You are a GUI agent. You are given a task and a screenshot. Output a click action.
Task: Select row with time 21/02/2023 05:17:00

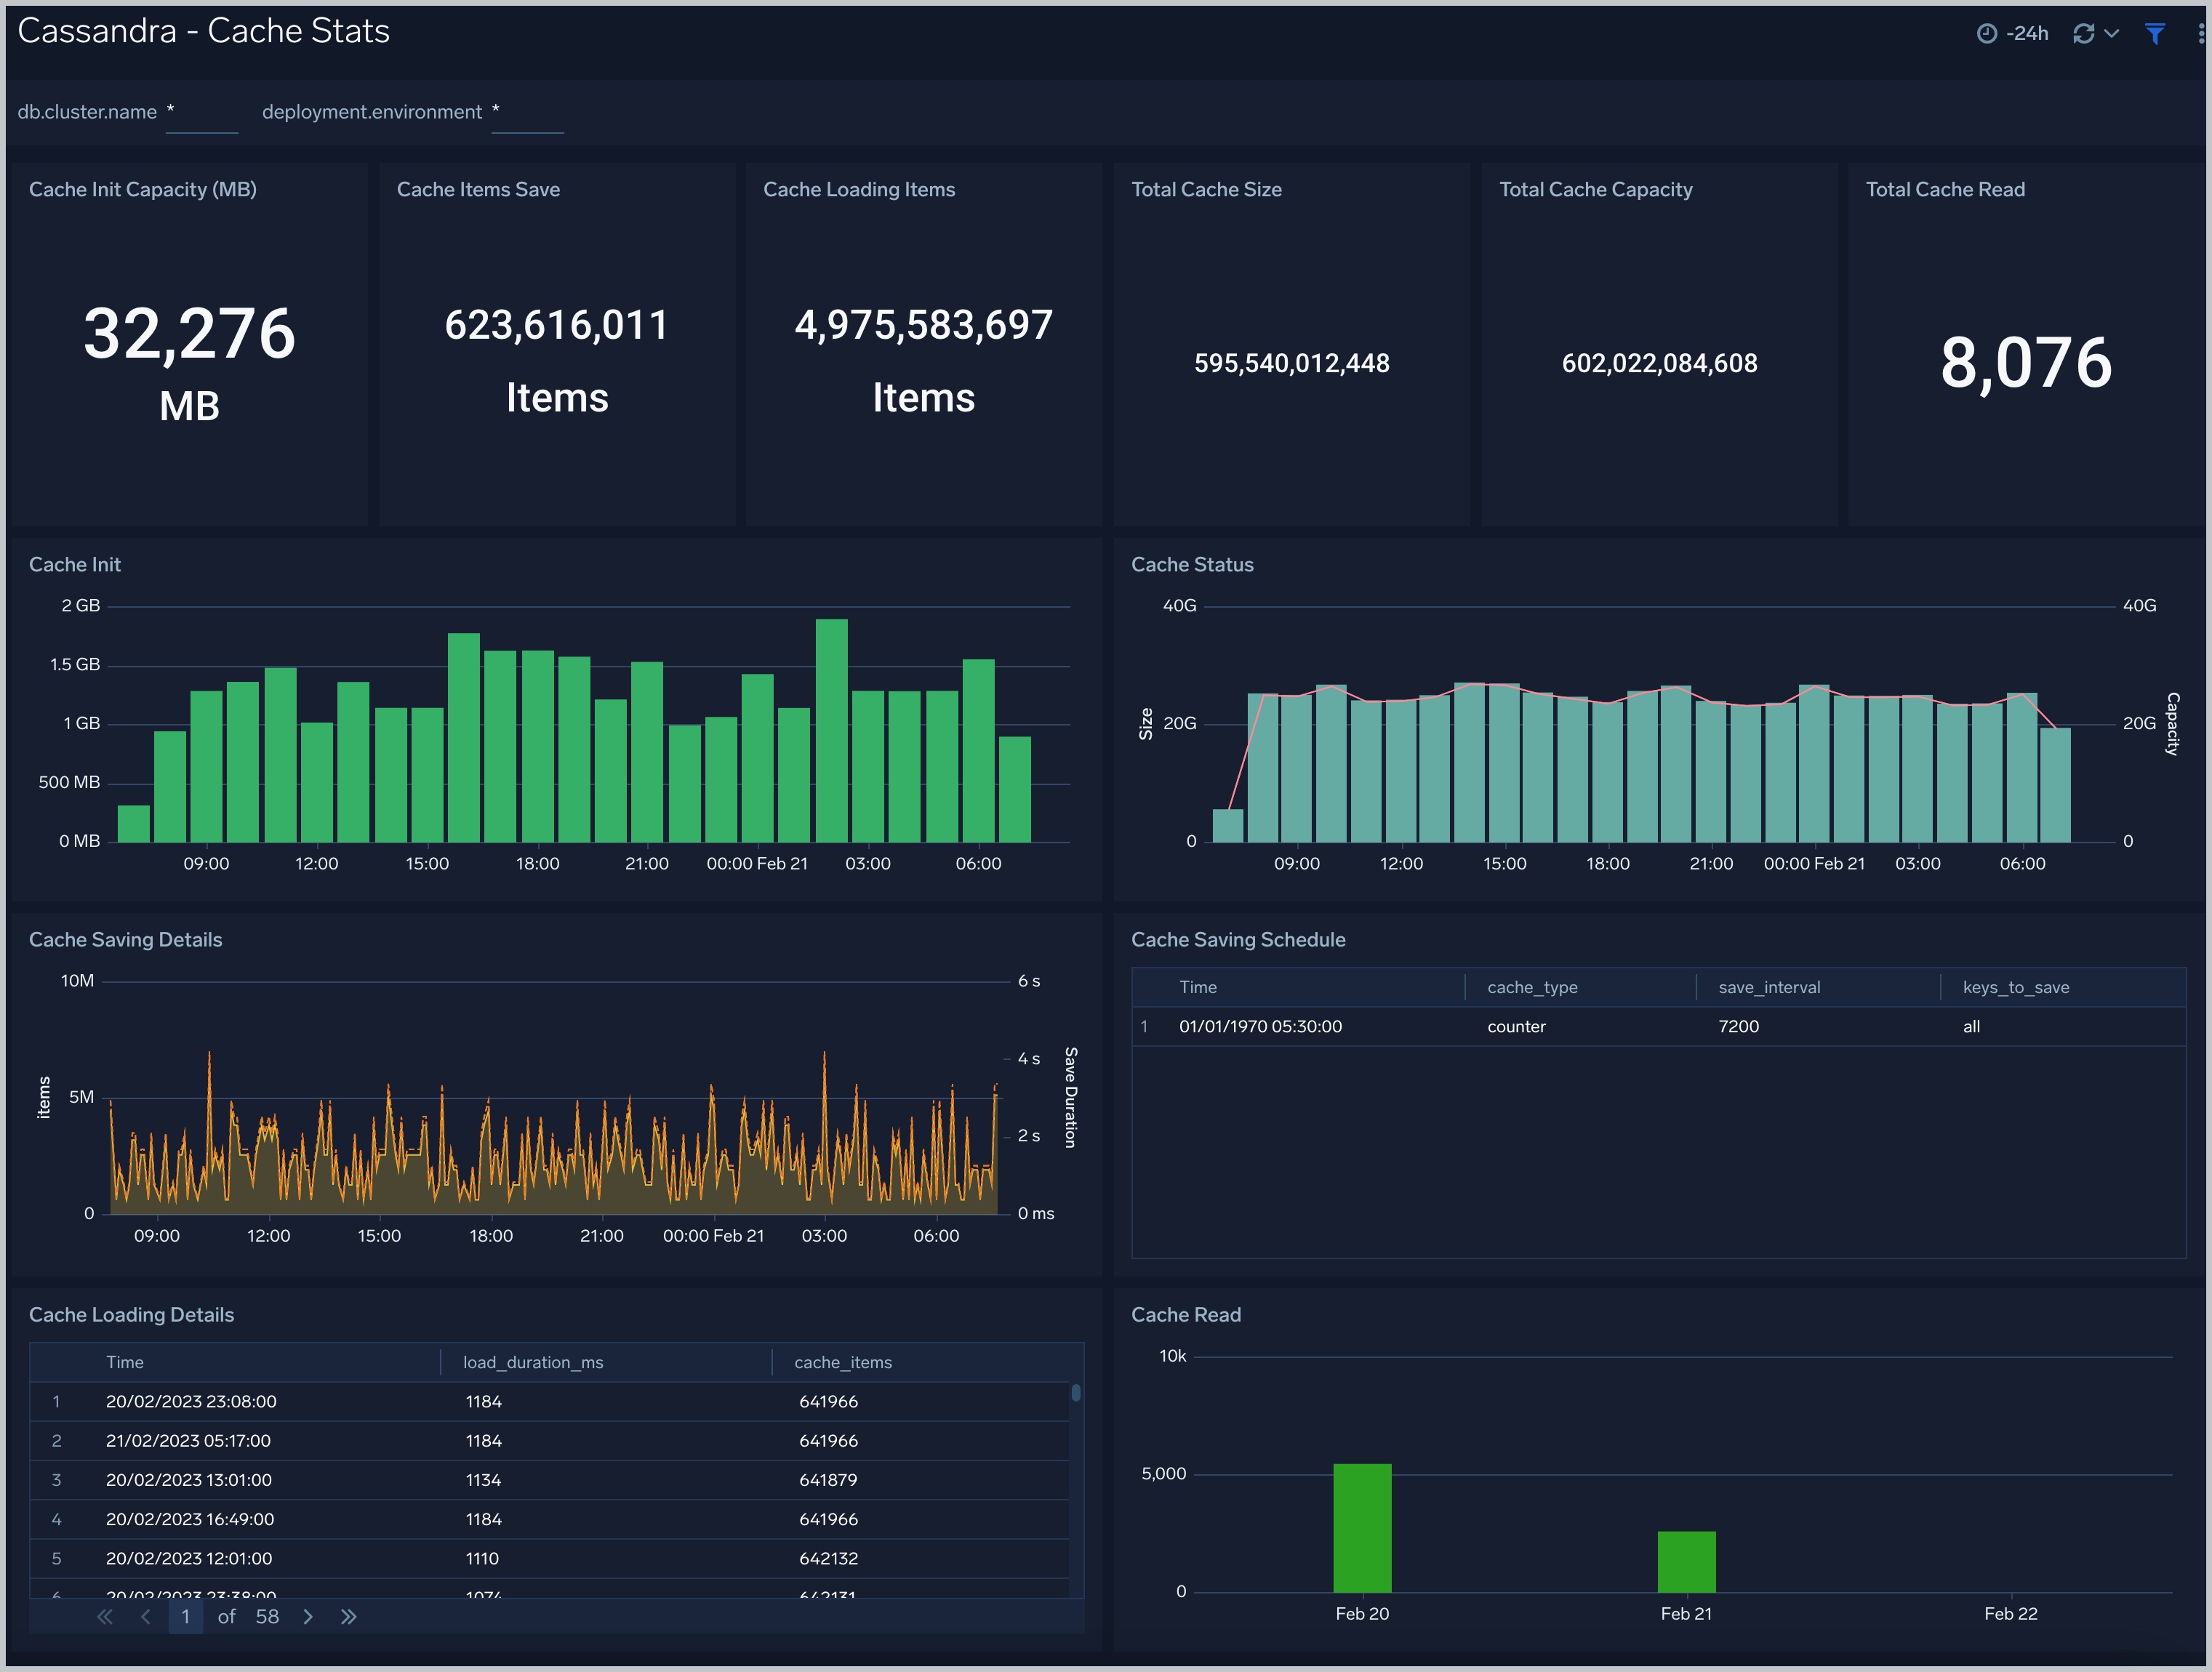click(550, 1441)
